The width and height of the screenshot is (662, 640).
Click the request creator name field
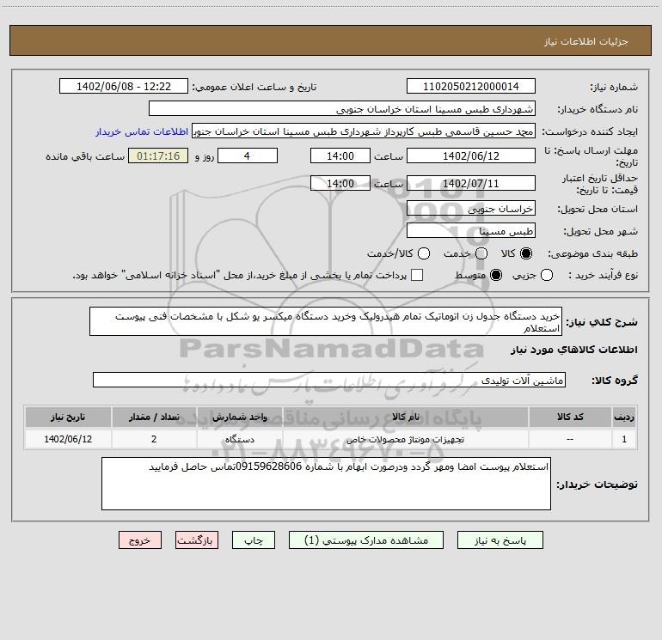pyautogui.click(x=364, y=131)
